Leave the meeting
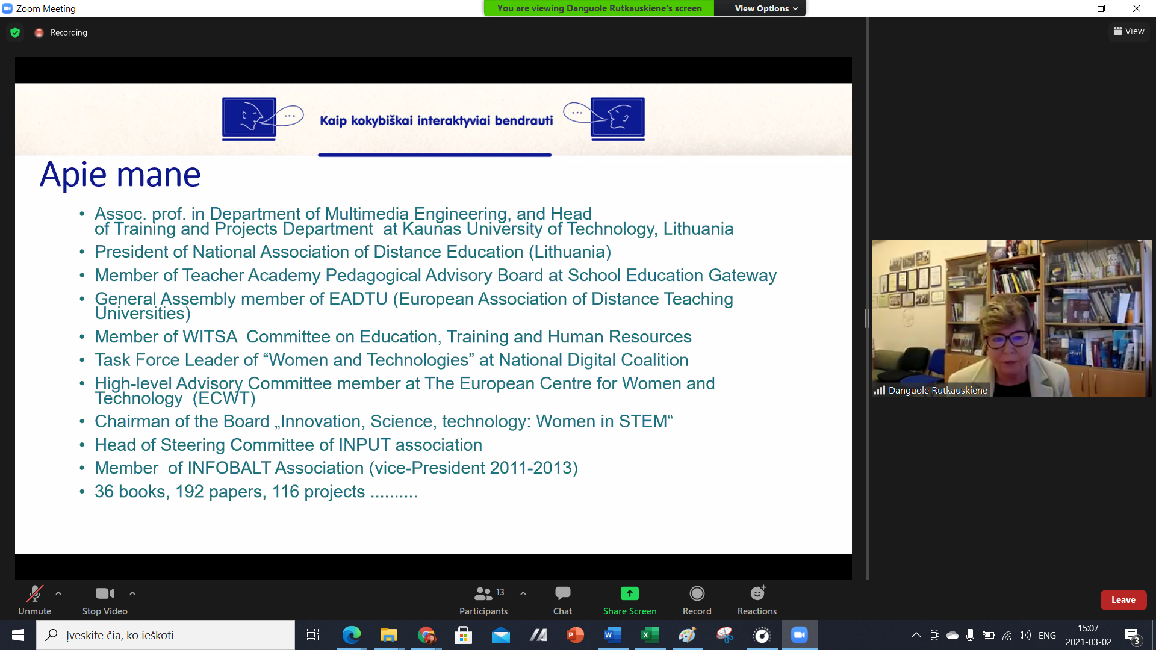1156x650 pixels. pyautogui.click(x=1123, y=600)
